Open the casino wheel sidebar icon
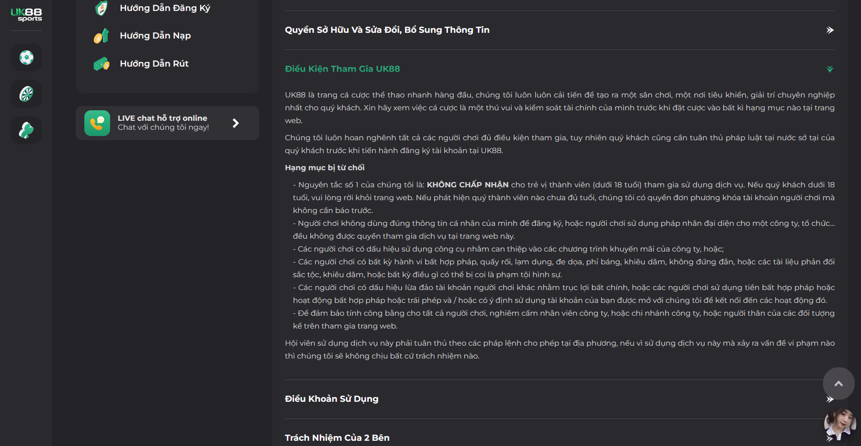The height and width of the screenshot is (446, 861). pyautogui.click(x=26, y=94)
